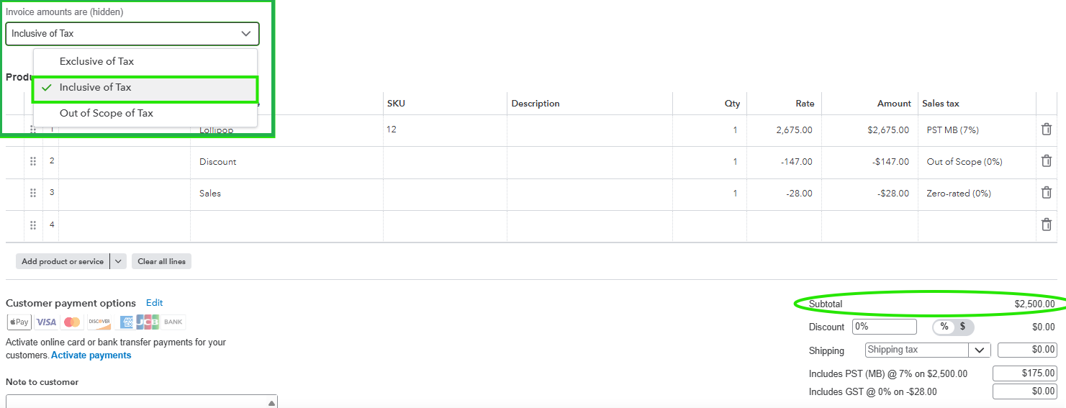The width and height of the screenshot is (1066, 408).
Task: Remove the Sales line via trash icon
Action: tap(1047, 193)
